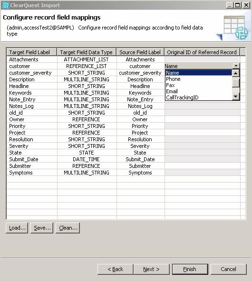Viewport: 252px width, 281px height.
Task: Select the Severity target field cell
Action: tap(32, 146)
